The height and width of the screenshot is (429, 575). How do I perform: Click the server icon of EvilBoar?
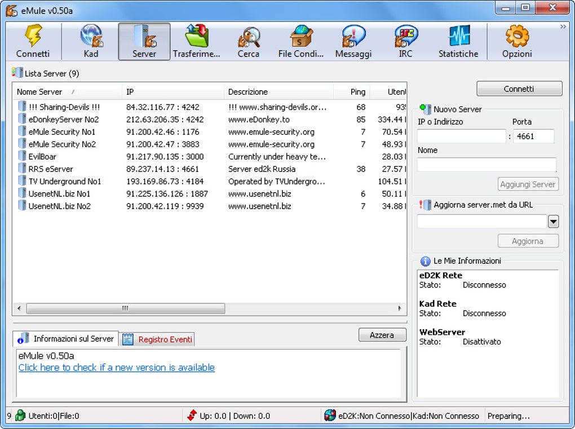coord(22,156)
